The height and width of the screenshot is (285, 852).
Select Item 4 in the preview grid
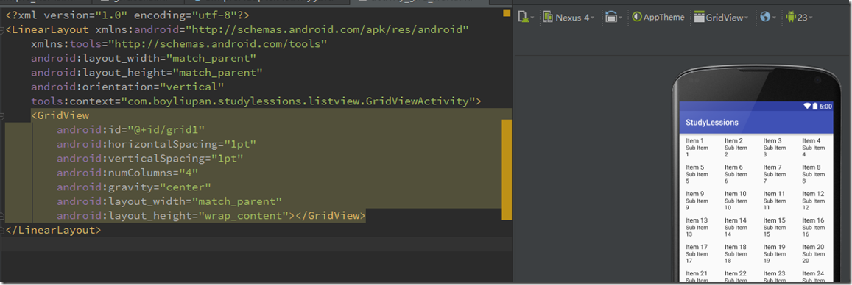coord(814,147)
